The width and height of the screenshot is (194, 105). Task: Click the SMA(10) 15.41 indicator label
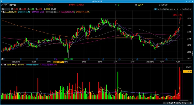pos(24,12)
